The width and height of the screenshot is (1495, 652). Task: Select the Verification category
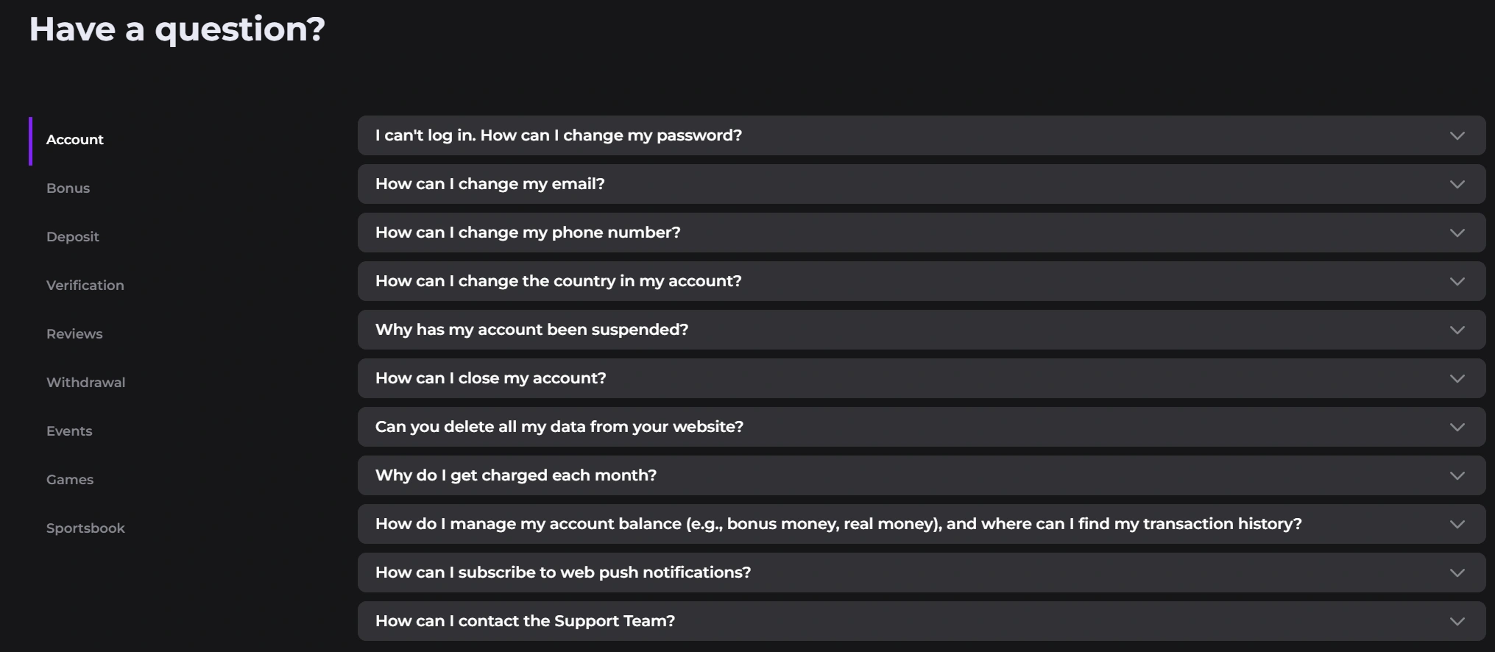(85, 285)
